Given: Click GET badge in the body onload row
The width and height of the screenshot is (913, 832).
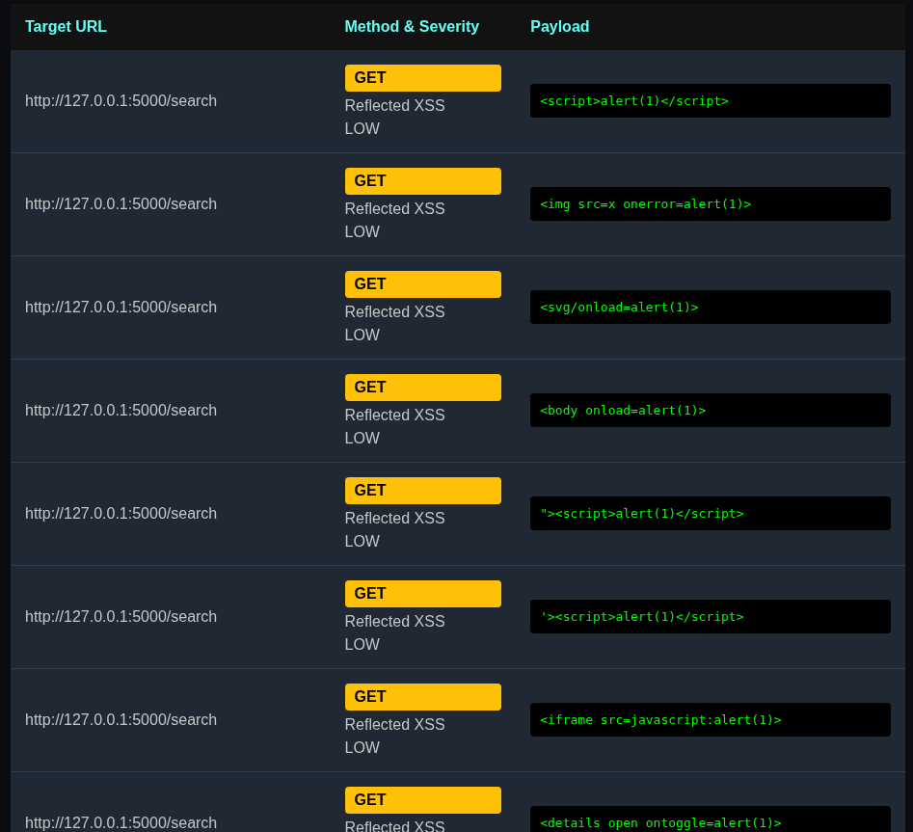Looking at the screenshot, I should 422,388.
